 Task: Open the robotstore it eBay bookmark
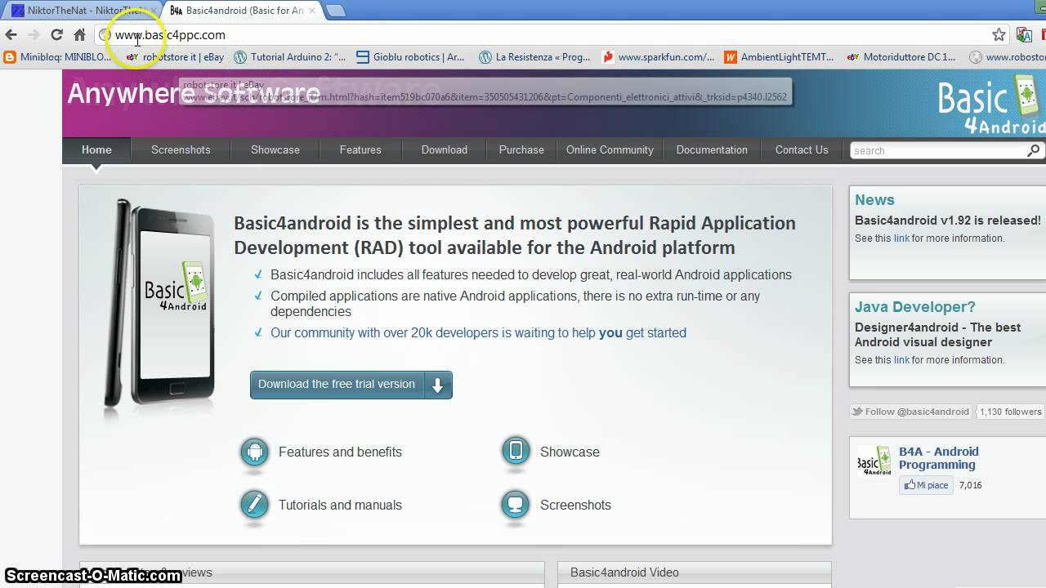[x=175, y=57]
